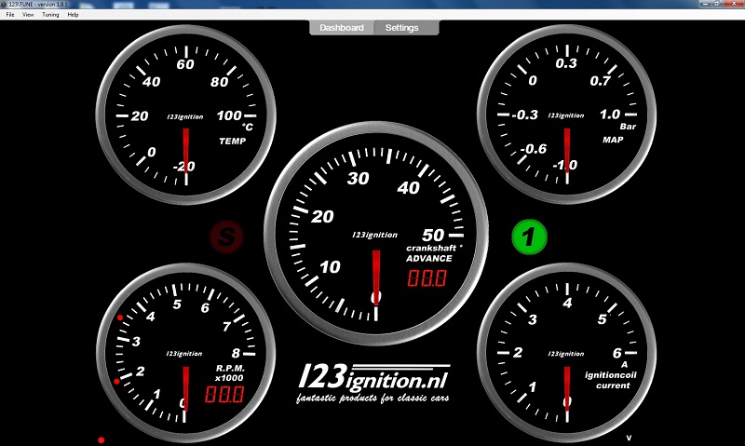Expand the Tuning menu
The image size is (745, 446).
point(50,15)
